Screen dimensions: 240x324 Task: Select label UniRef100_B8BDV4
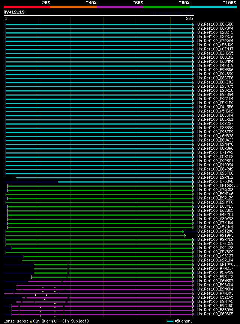point(215,310)
